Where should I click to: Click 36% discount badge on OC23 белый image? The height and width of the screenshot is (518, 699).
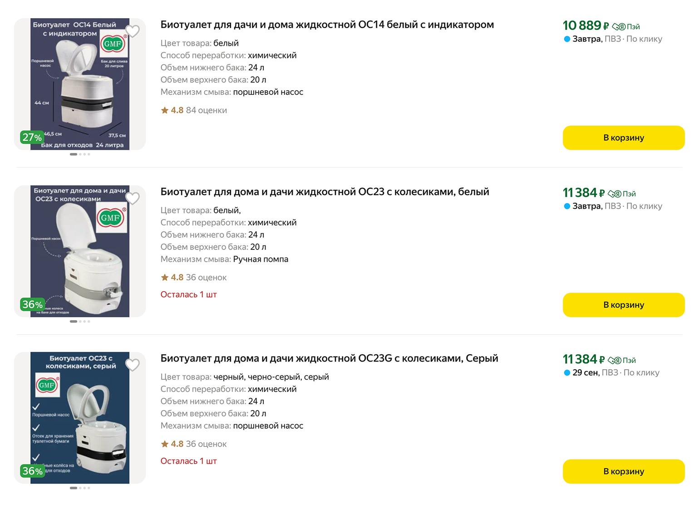(x=33, y=304)
